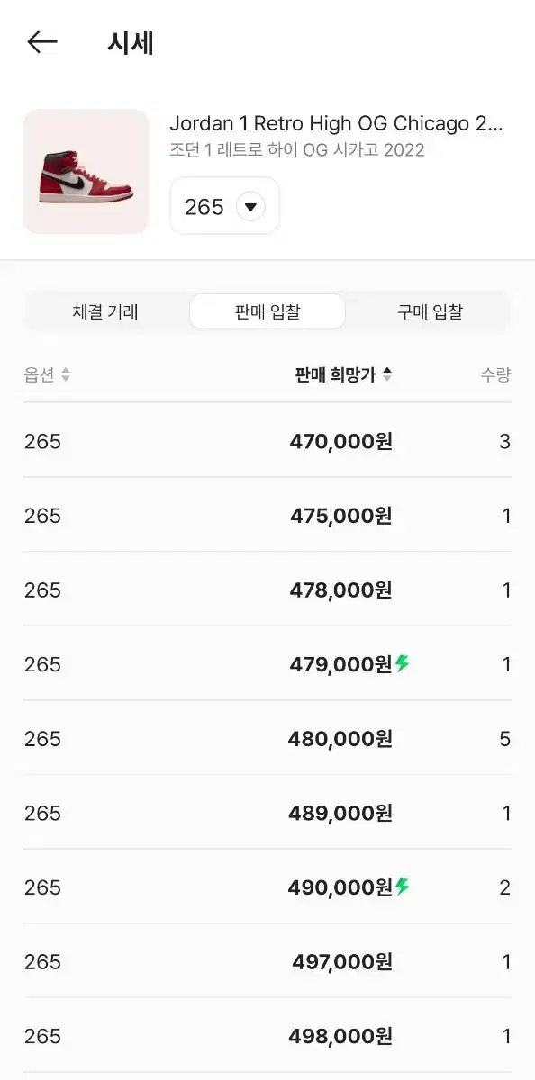Tap the lightning icon beside 479,000원
The height and width of the screenshot is (1080, 535).
[402, 663]
